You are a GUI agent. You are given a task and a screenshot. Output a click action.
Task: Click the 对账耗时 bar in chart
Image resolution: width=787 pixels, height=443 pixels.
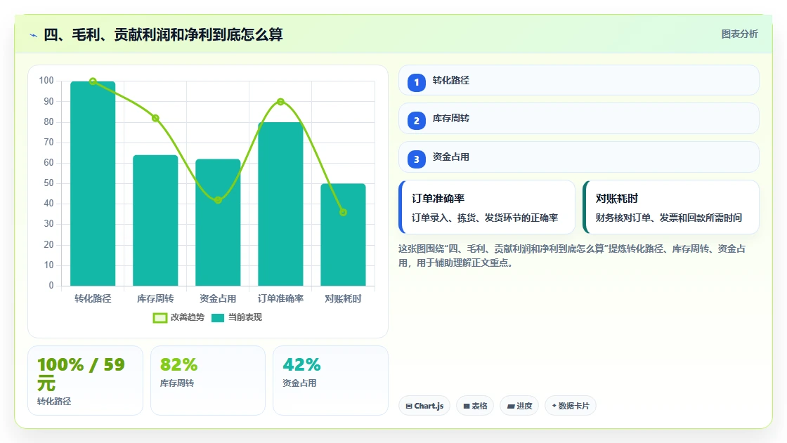pos(344,234)
